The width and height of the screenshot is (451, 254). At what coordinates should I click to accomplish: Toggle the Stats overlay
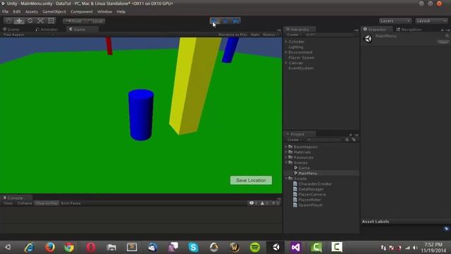[x=255, y=35]
